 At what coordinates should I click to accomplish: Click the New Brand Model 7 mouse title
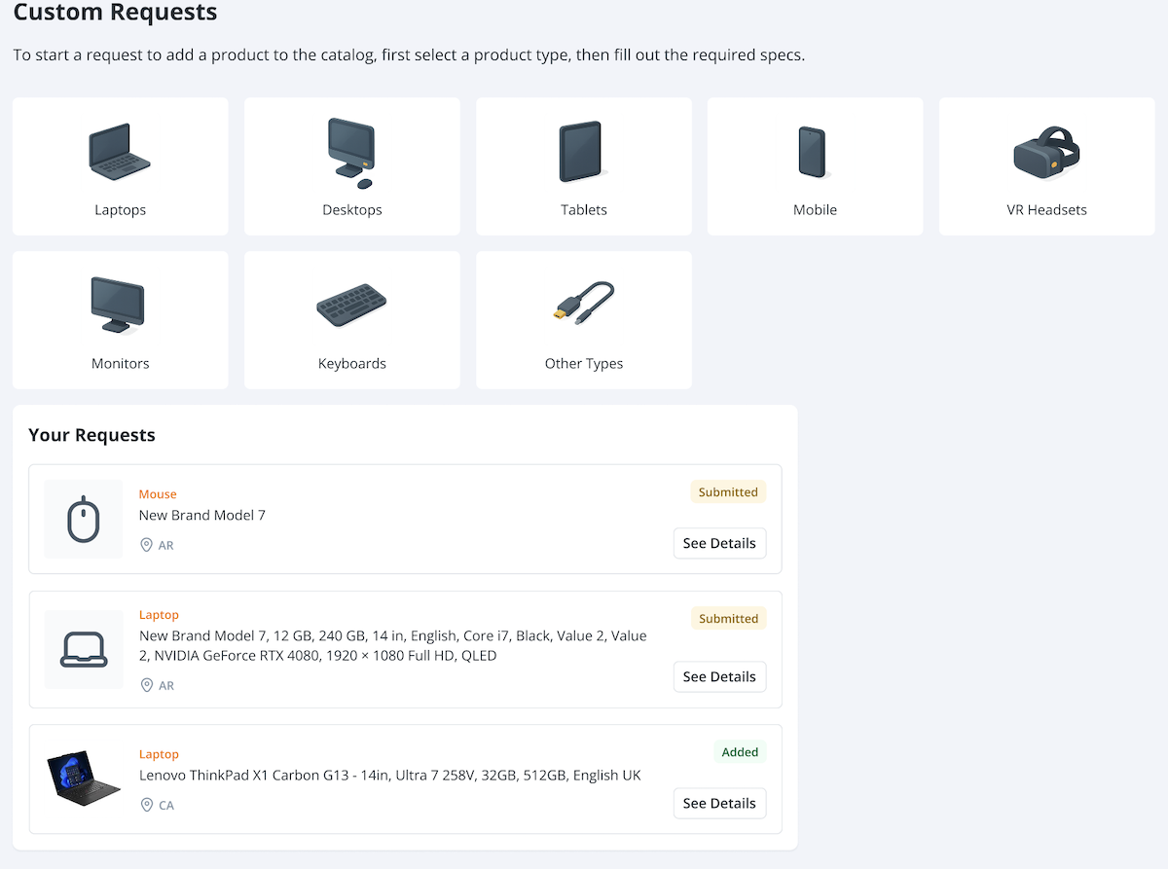(x=202, y=515)
